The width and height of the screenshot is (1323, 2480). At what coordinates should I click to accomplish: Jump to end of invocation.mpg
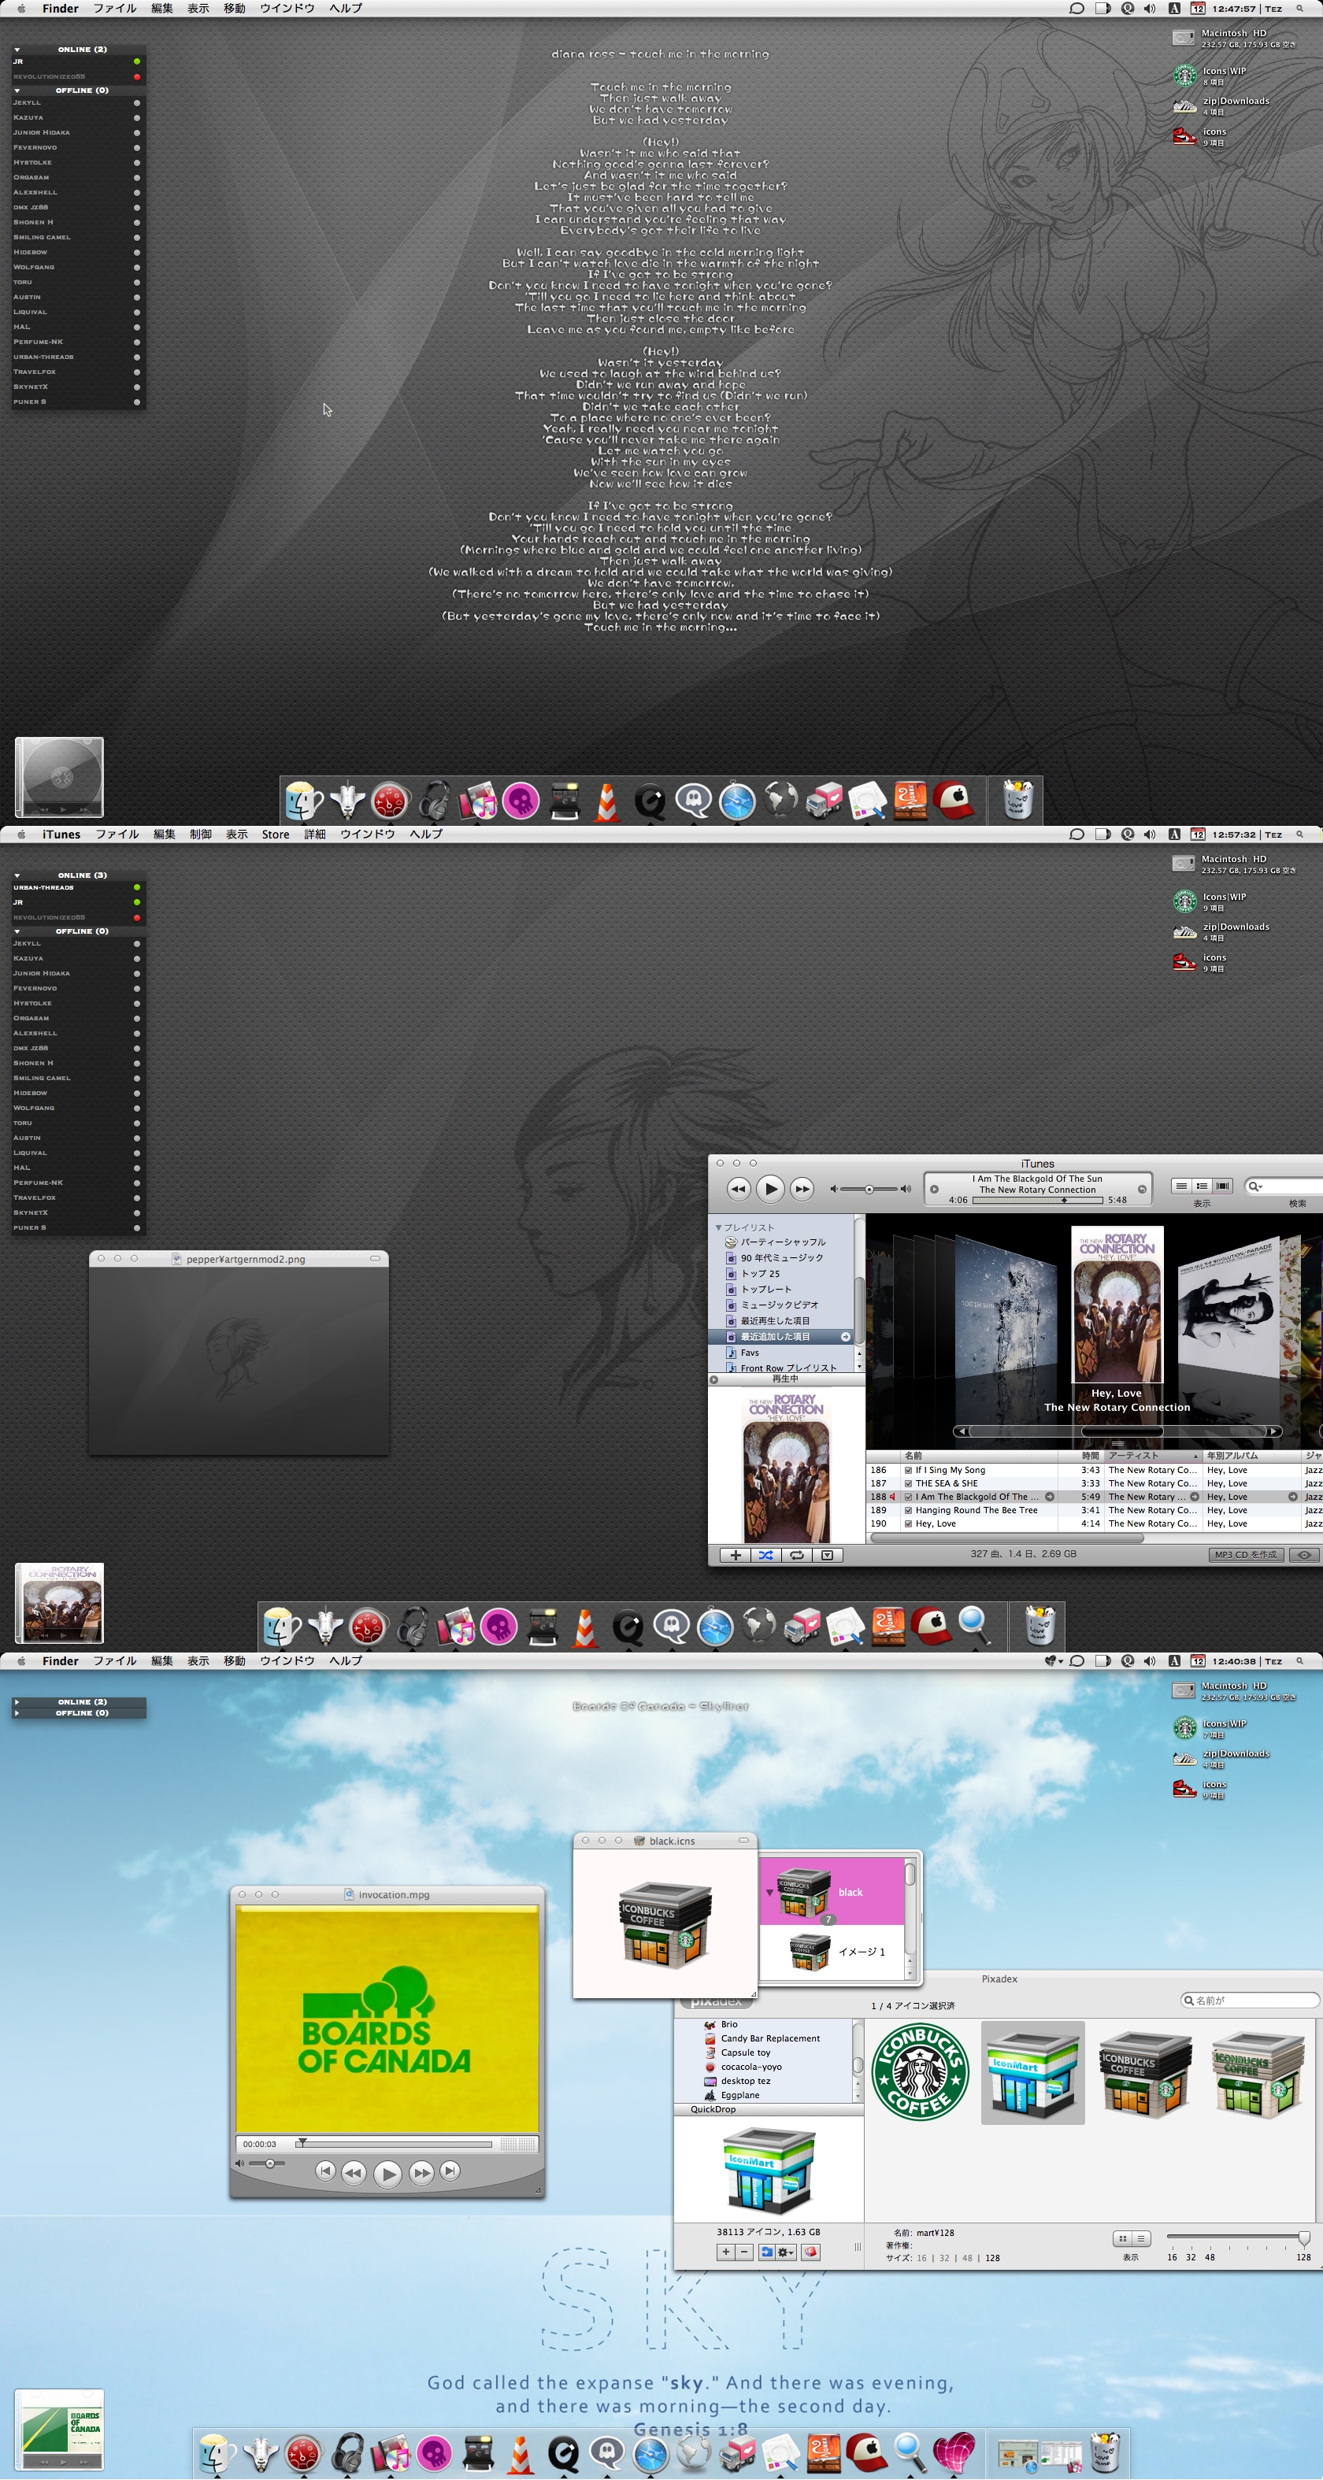click(450, 2171)
